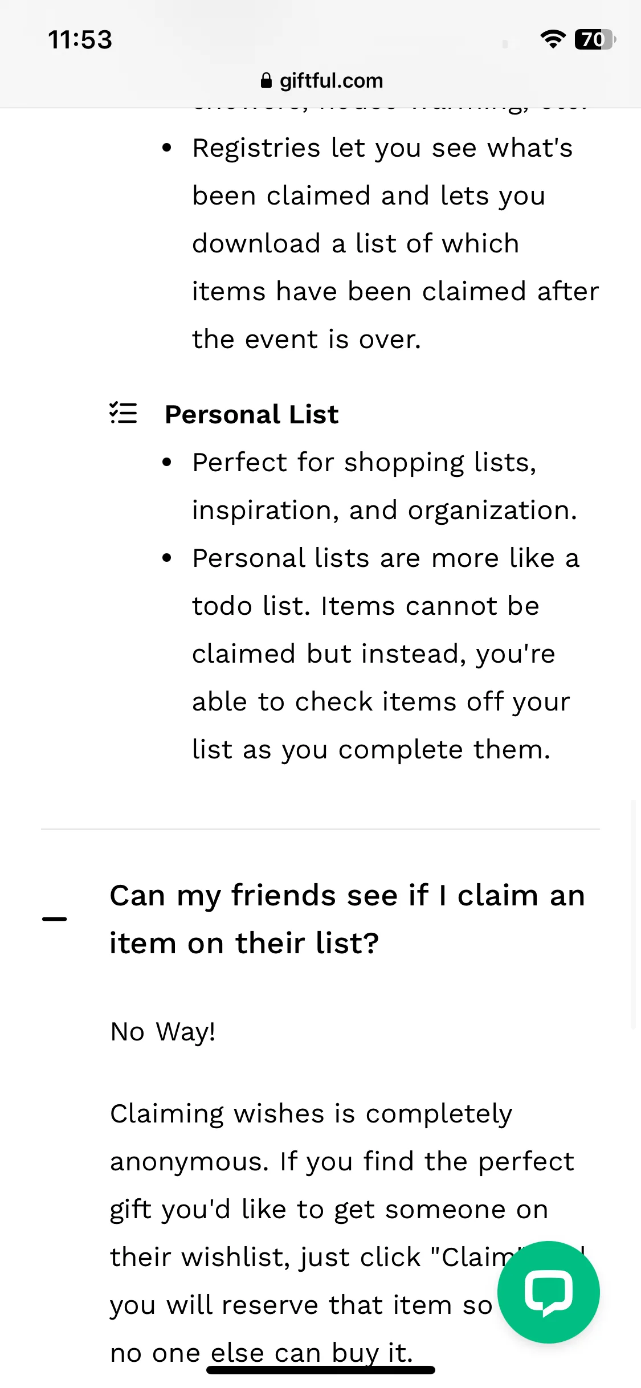Tap the home indicator bar at bottom
Image resolution: width=641 pixels, height=1388 pixels.
pos(321,1370)
